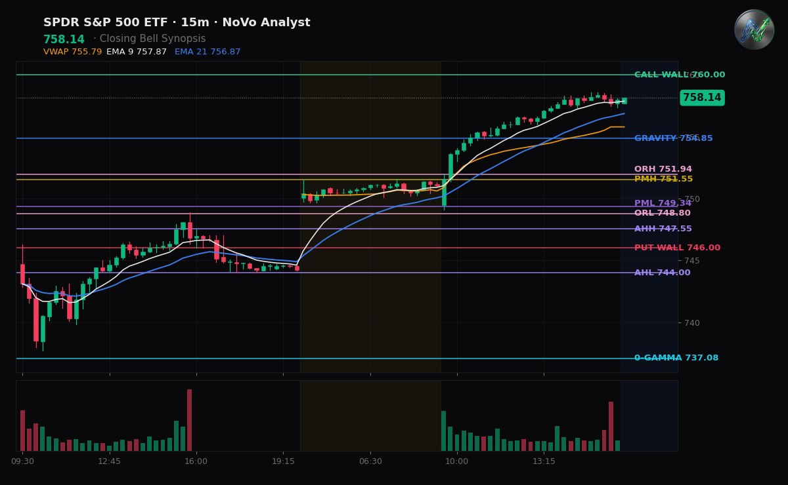Click the 758.14 price under the title
This screenshot has height=485, width=788.
64,40
